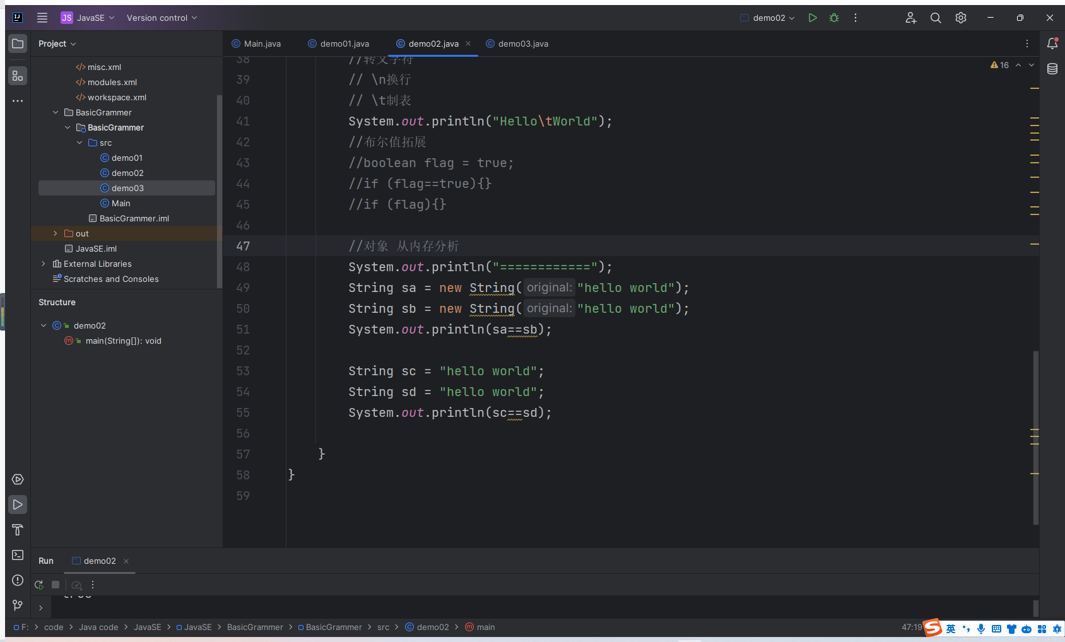The height and width of the screenshot is (642, 1065).
Task: Open the Problems tool window icon
Action: [x=18, y=580]
